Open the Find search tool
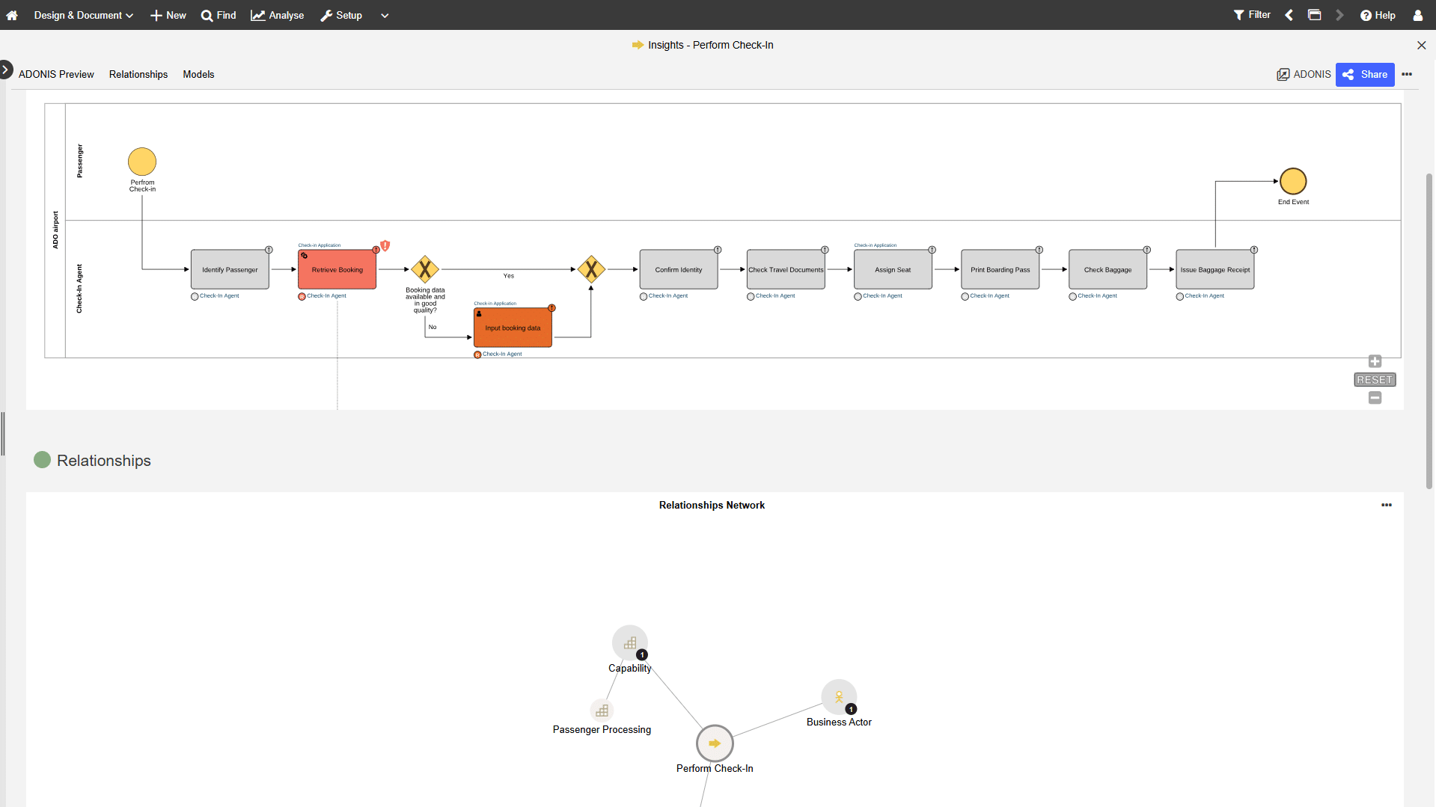1436x807 pixels. [x=219, y=15]
